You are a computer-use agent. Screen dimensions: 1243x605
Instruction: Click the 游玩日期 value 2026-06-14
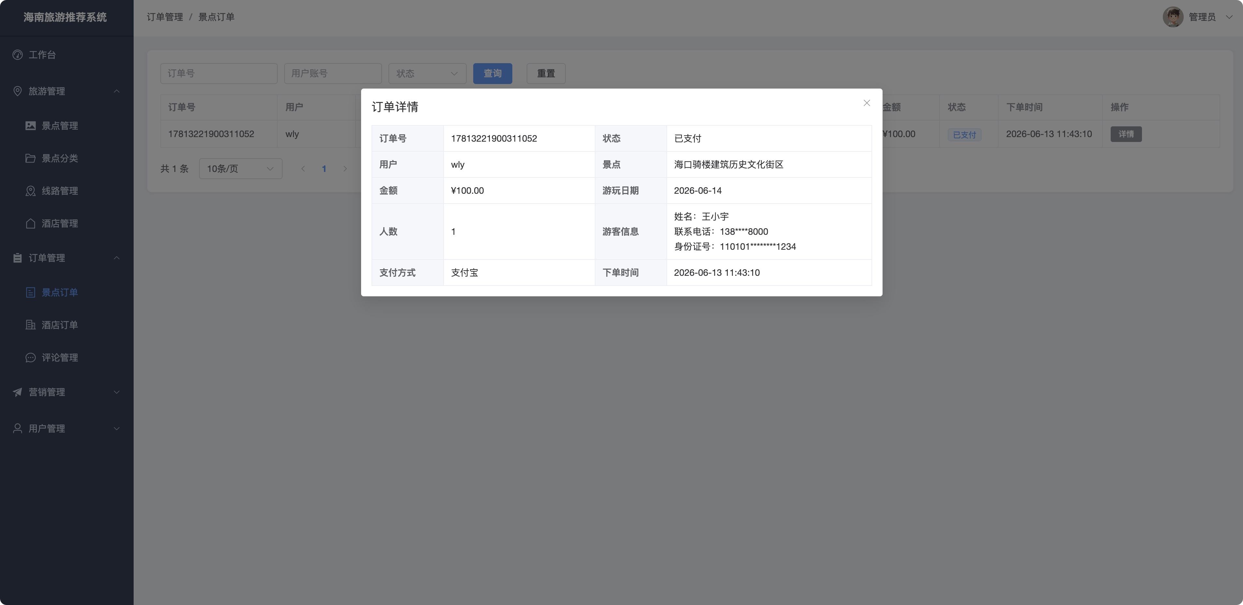coord(698,191)
